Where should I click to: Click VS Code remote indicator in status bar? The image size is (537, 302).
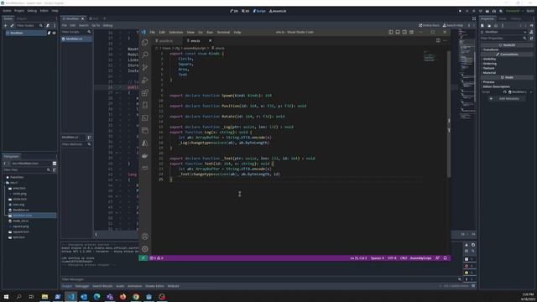[x=143, y=258]
